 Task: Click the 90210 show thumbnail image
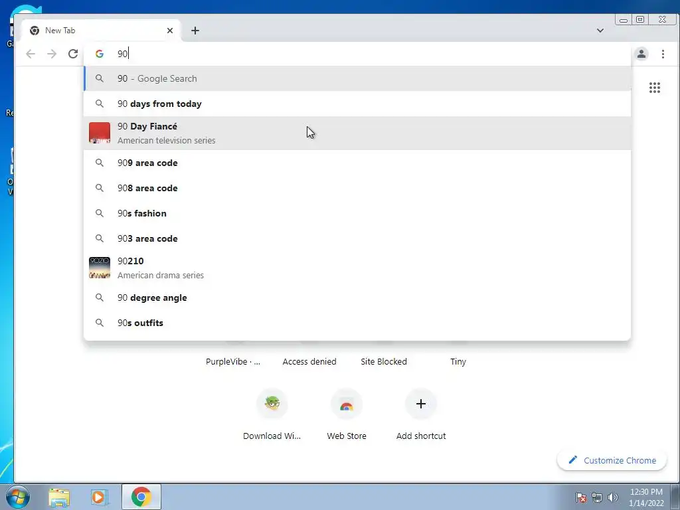[100, 268]
